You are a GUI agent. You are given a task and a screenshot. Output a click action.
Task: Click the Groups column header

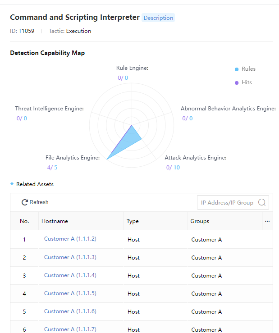tap(200, 221)
